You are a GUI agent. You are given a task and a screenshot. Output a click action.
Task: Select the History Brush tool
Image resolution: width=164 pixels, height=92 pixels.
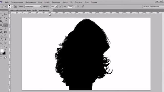click(x=5, y=29)
